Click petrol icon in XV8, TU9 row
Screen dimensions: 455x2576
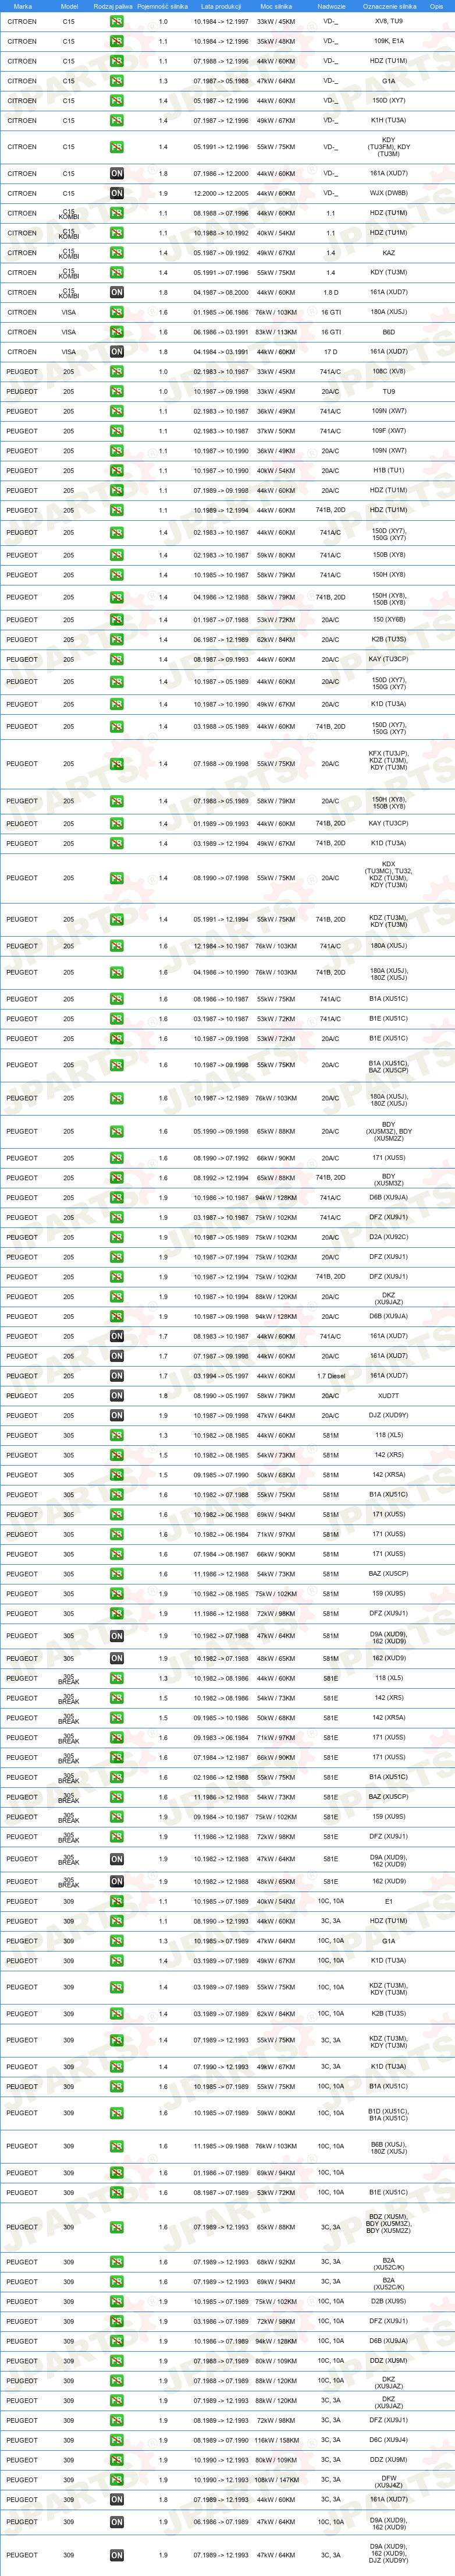pyautogui.click(x=117, y=21)
